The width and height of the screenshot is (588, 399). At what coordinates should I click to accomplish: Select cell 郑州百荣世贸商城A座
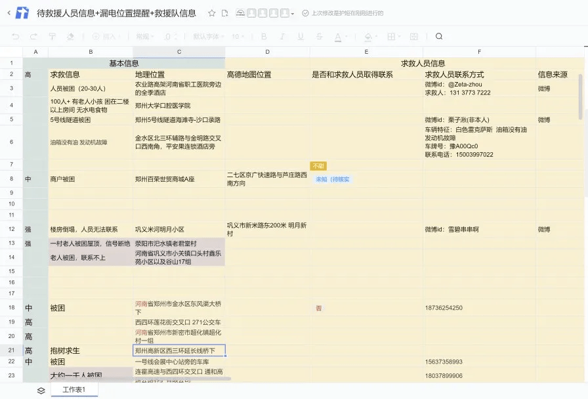(179, 179)
